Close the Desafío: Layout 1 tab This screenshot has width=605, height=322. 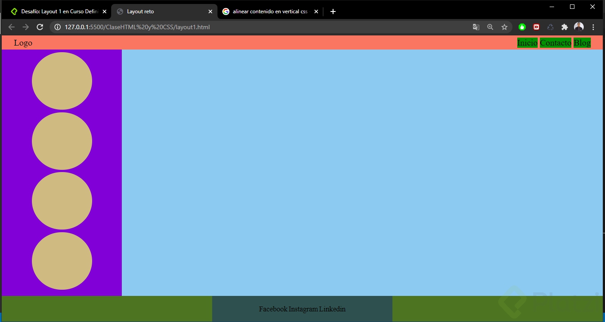pos(105,11)
